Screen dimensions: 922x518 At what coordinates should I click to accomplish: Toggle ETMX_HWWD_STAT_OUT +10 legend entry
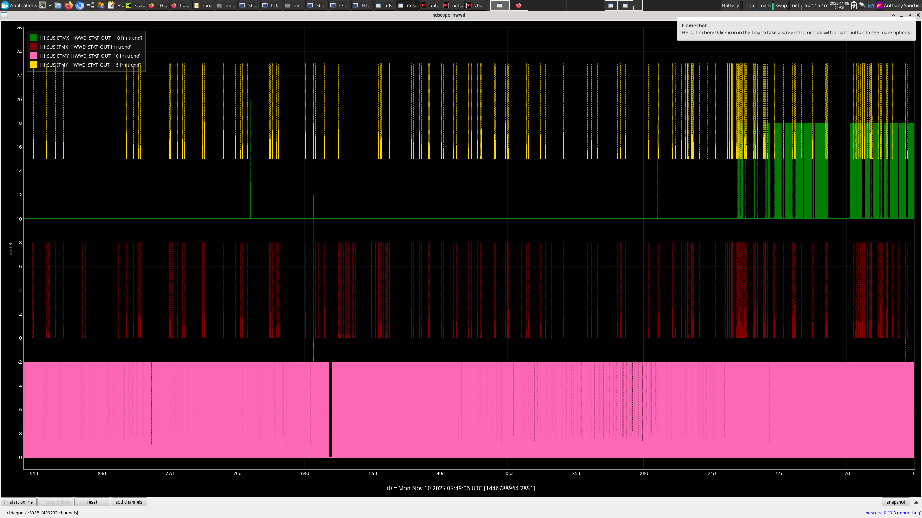[x=90, y=38]
